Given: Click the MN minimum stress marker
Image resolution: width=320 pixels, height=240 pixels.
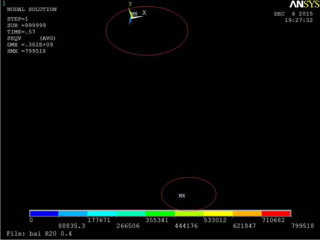Looking at the screenshot, I should (134, 14).
